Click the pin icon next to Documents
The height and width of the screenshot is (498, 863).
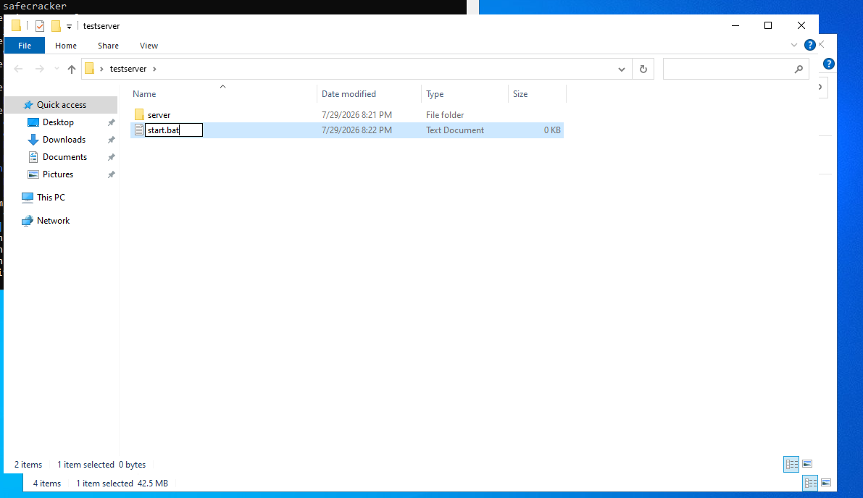click(111, 157)
